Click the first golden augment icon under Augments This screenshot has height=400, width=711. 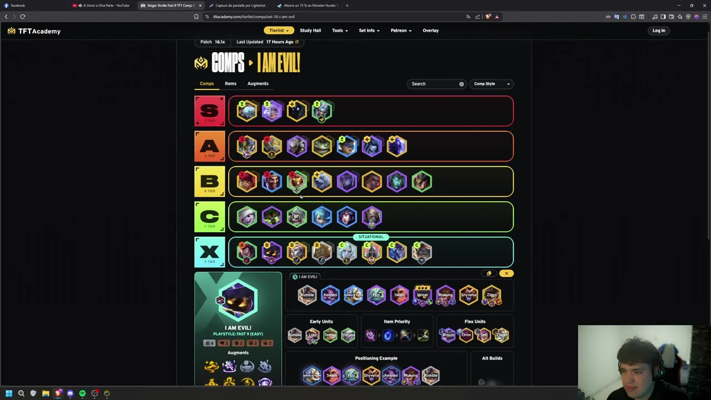click(x=211, y=366)
